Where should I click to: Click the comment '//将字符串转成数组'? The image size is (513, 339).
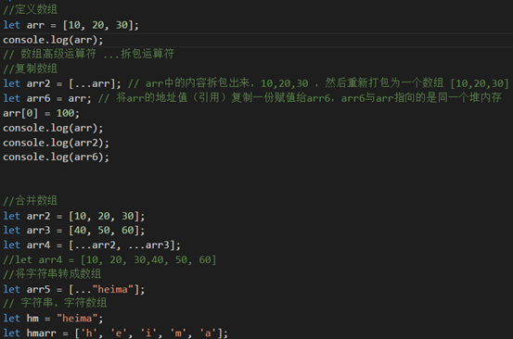[x=52, y=274]
